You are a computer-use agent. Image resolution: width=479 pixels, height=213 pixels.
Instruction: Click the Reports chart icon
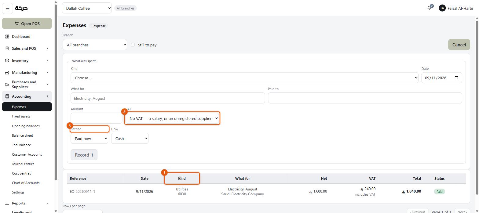(7, 203)
